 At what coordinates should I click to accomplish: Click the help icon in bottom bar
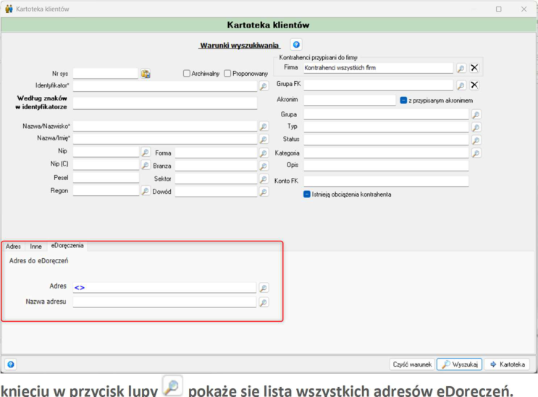[x=11, y=364]
